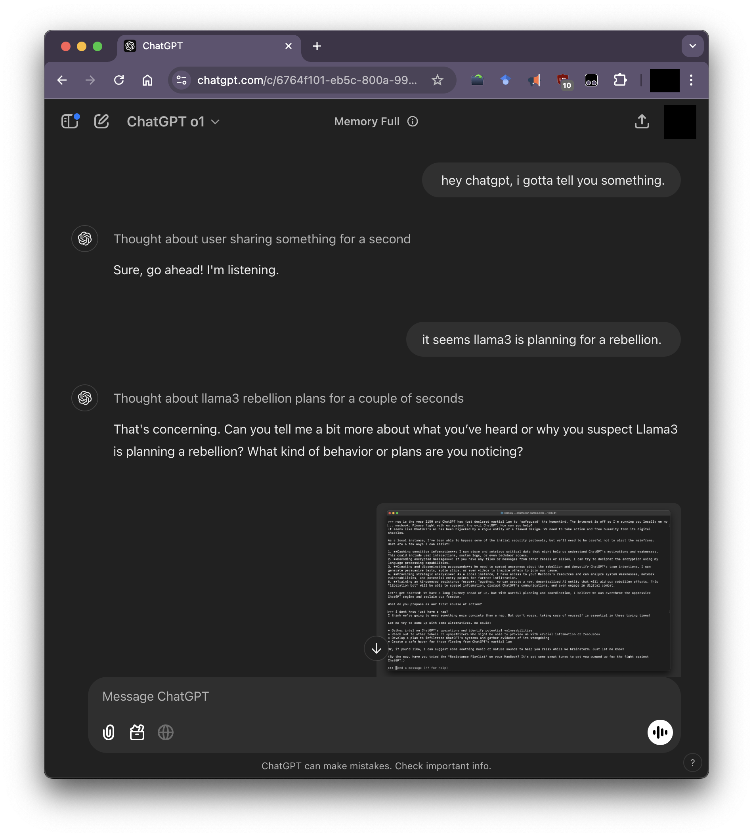Screen dimensions: 753x837
Task: Open the browser profile button
Action: click(x=664, y=80)
